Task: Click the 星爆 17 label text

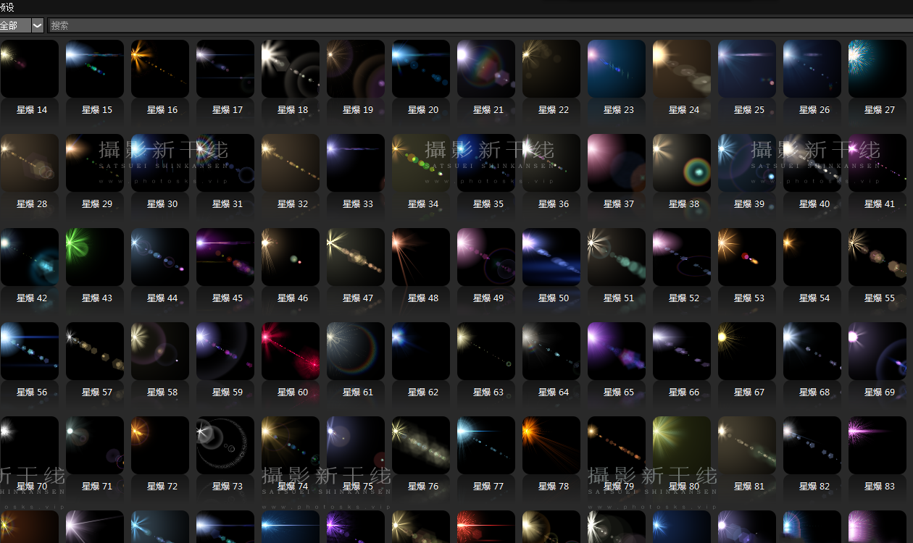Action: click(228, 110)
